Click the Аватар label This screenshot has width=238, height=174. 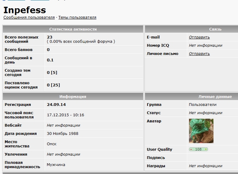[154, 121]
